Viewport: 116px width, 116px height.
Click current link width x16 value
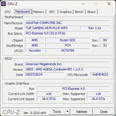[x=49, y=94]
